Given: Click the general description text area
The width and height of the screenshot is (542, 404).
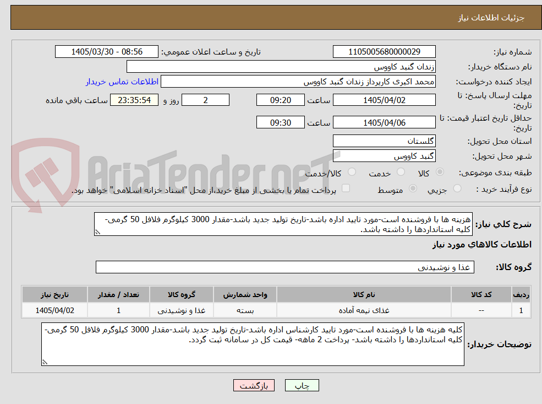Looking at the screenshot, I should point(283,224).
